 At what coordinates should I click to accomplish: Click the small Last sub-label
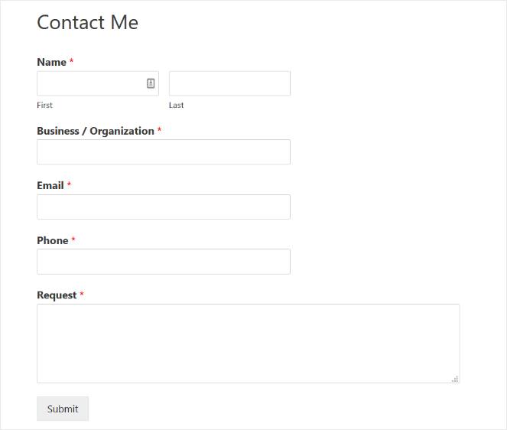[176, 105]
